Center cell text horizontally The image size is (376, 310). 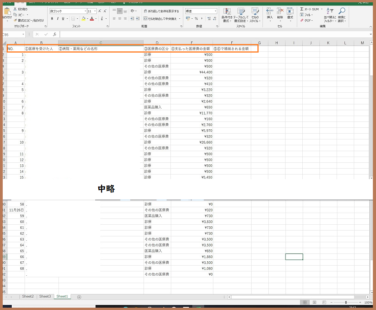click(x=120, y=18)
